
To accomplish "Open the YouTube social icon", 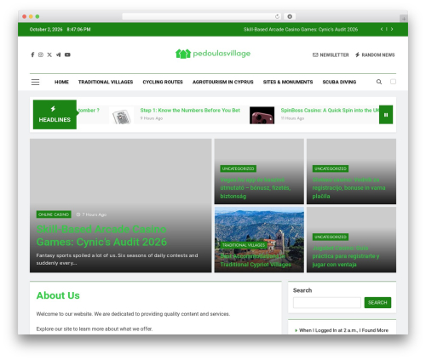I will click(x=67, y=54).
